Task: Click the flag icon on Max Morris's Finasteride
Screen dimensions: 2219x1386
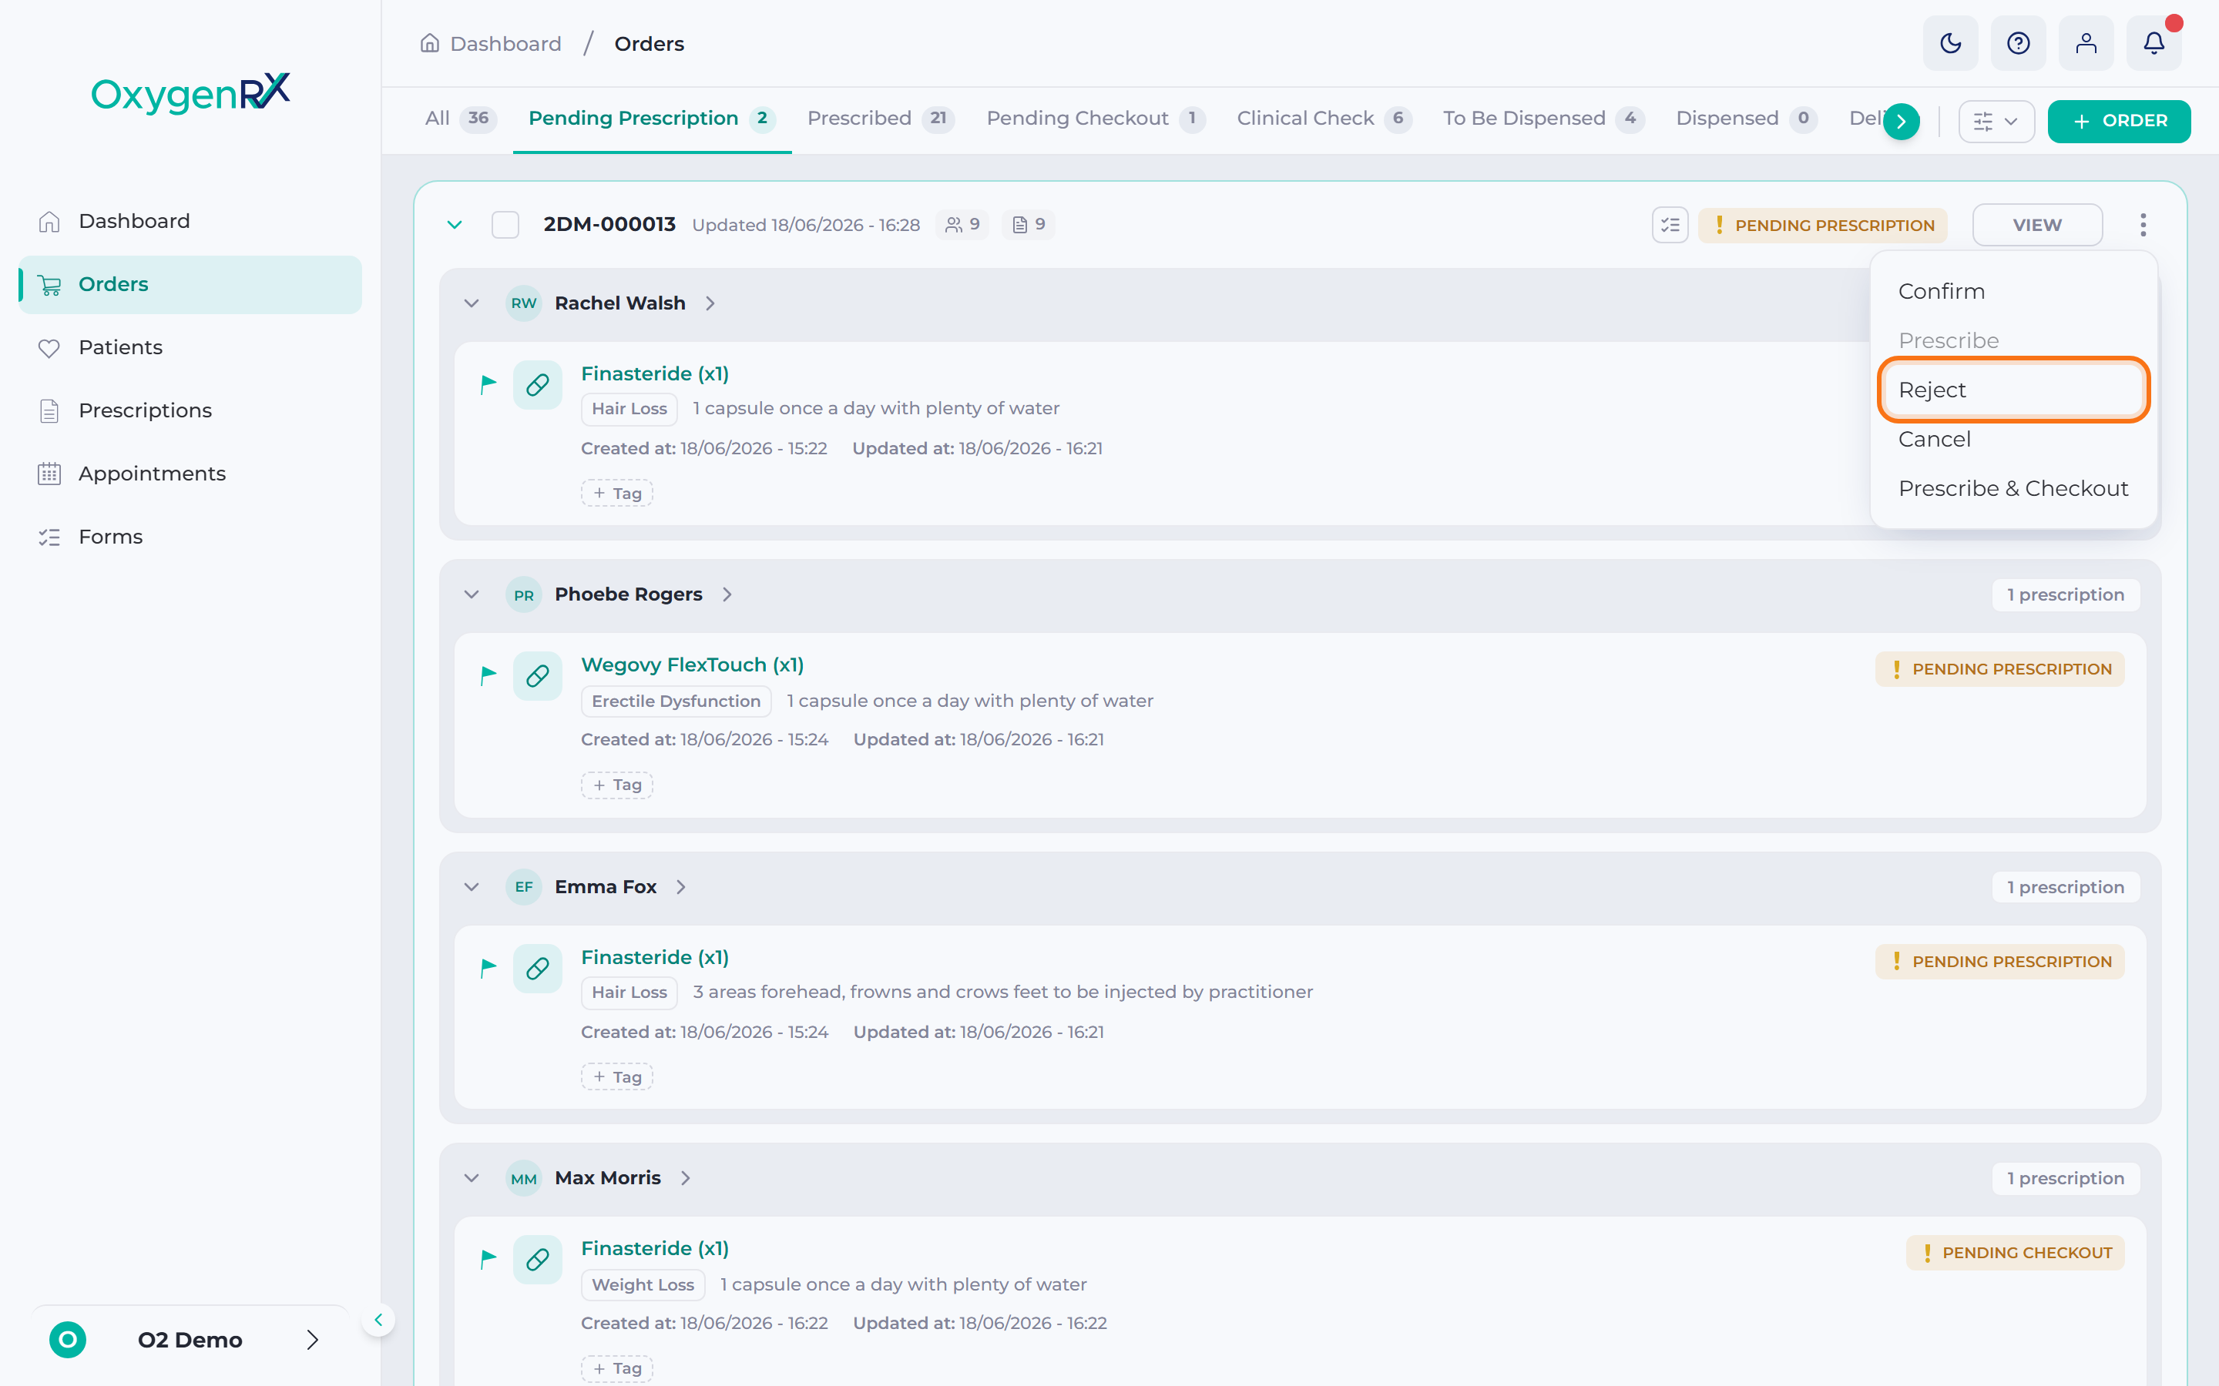Action: (x=488, y=1260)
